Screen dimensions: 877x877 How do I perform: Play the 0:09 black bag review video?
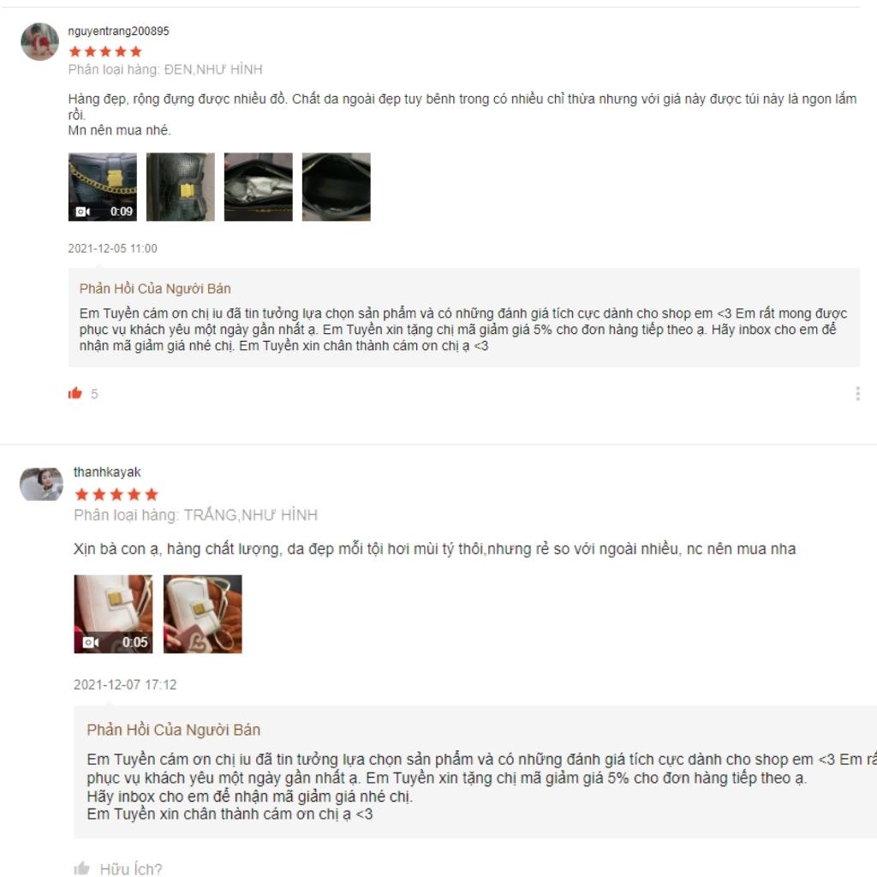tap(103, 187)
